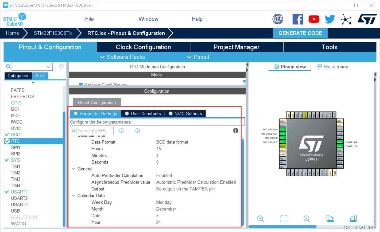
Task: Open the ST community network icon
Action: [346, 19]
